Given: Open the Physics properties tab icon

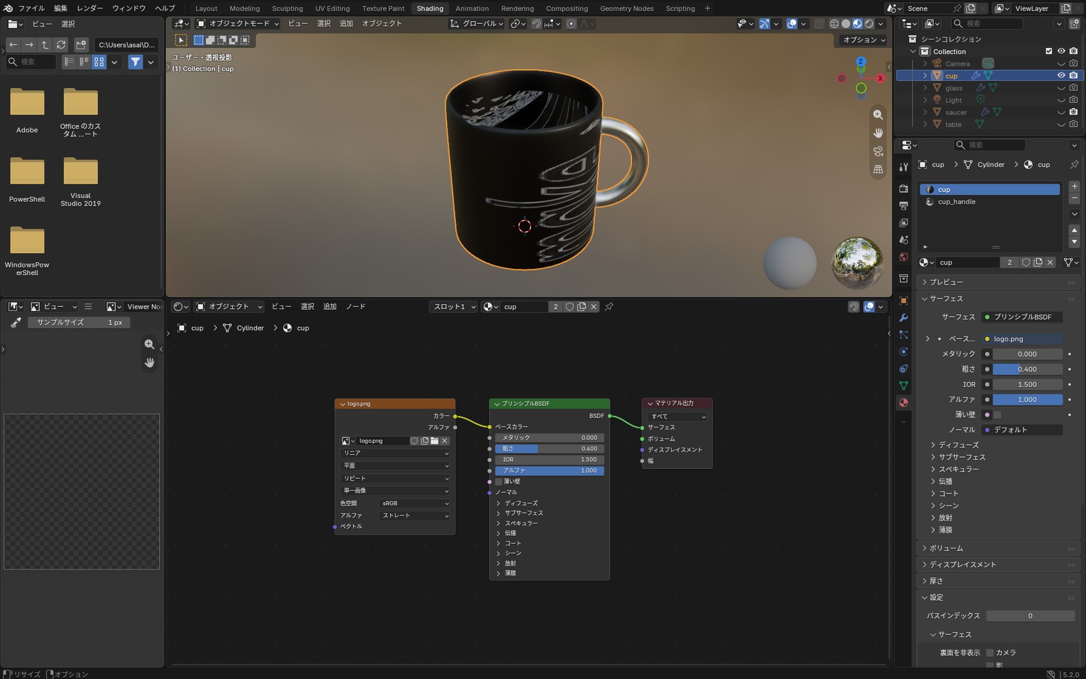Looking at the screenshot, I should [x=904, y=351].
